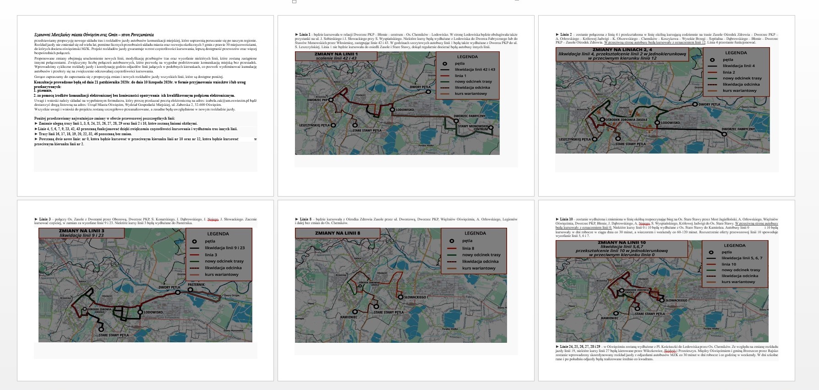Click the map title "ZMIANY NA LINII 10"
This screenshot has height=390, width=819.
coord(622,242)
